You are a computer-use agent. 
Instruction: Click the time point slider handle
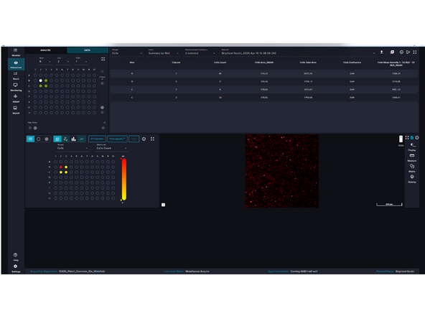pos(35,128)
